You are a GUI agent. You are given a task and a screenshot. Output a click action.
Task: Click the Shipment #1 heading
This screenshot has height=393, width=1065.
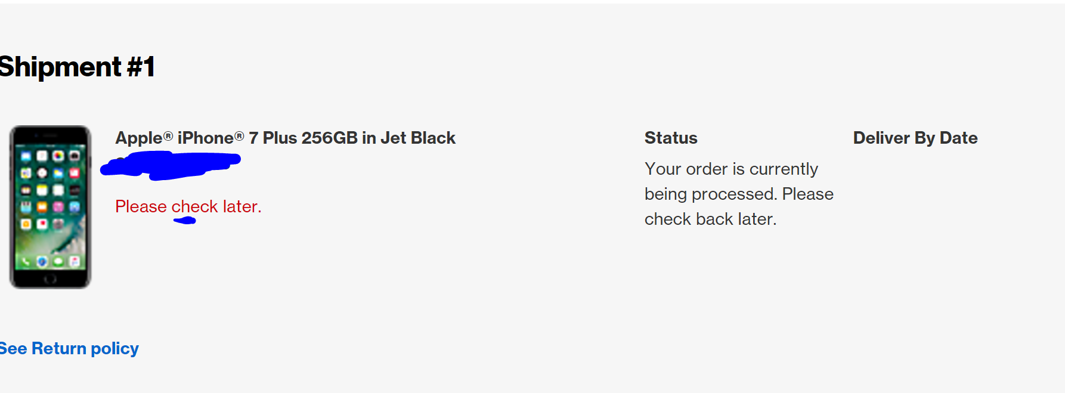(78, 66)
